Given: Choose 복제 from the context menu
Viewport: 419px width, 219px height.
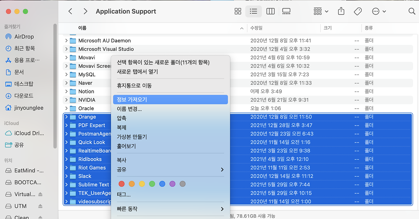Looking at the screenshot, I should [170, 127].
